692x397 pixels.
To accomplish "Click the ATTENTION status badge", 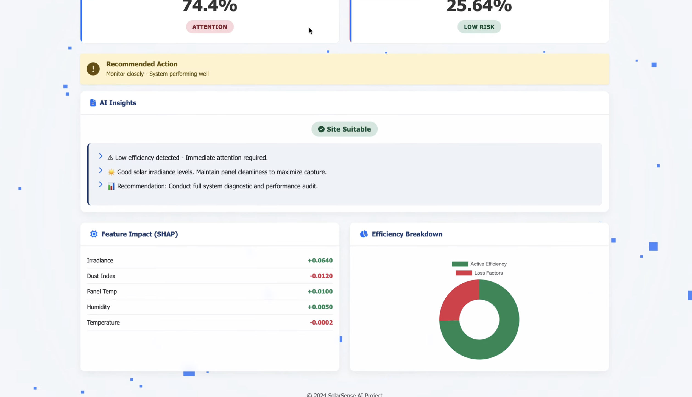I will [210, 27].
